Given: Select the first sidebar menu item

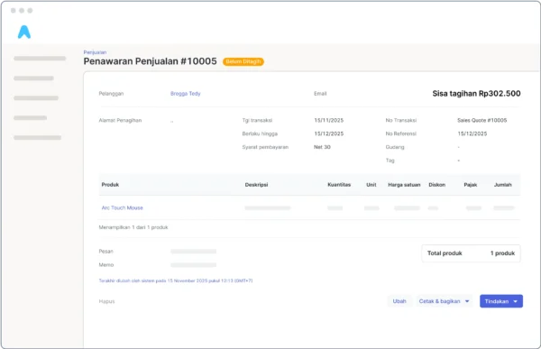Looking at the screenshot, I should pos(40,59).
